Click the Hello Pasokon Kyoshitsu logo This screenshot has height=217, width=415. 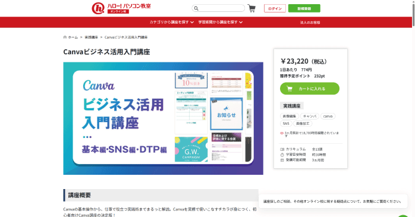[121, 8]
